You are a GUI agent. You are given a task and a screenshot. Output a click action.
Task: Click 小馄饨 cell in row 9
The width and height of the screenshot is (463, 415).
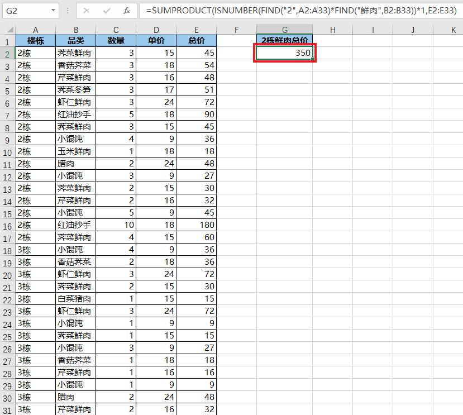76,139
